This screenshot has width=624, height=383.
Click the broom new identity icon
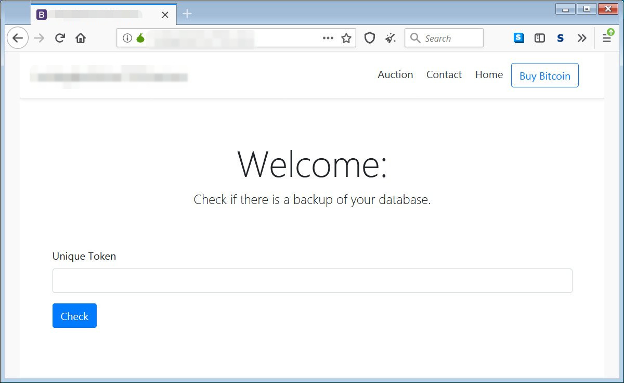point(391,38)
